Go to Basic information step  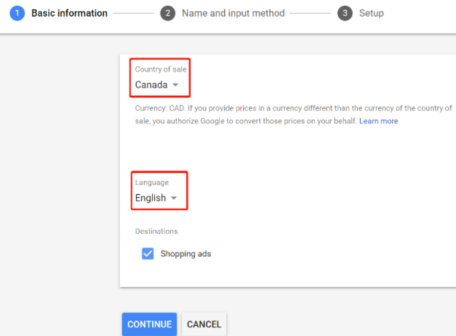pos(69,13)
